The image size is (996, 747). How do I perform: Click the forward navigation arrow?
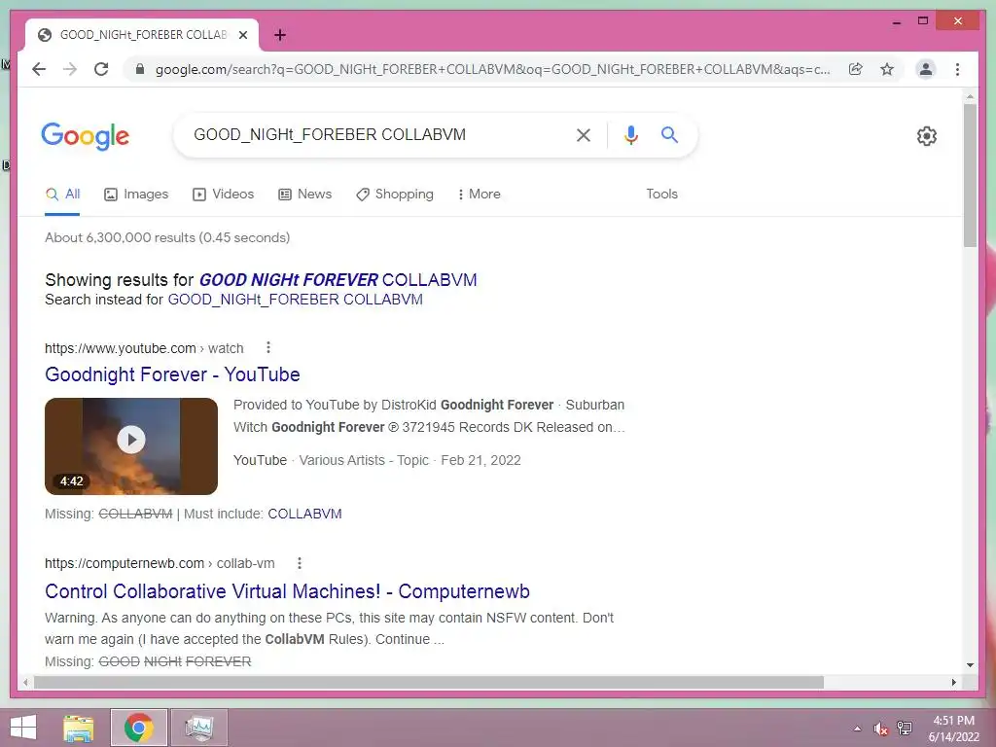(x=70, y=69)
